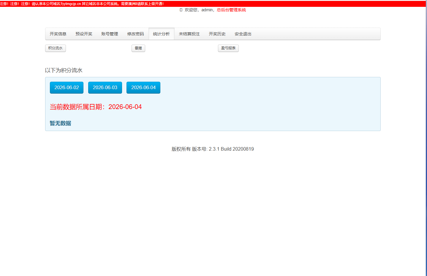Open 账号管理 tab
Screen dimensions: 427x276
pyautogui.click(x=110, y=34)
